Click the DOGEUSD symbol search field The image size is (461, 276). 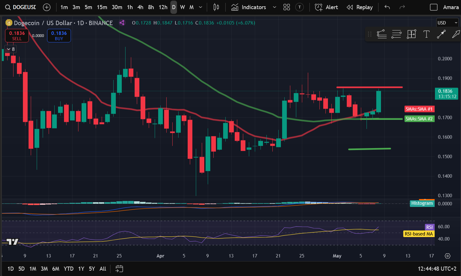[21, 7]
